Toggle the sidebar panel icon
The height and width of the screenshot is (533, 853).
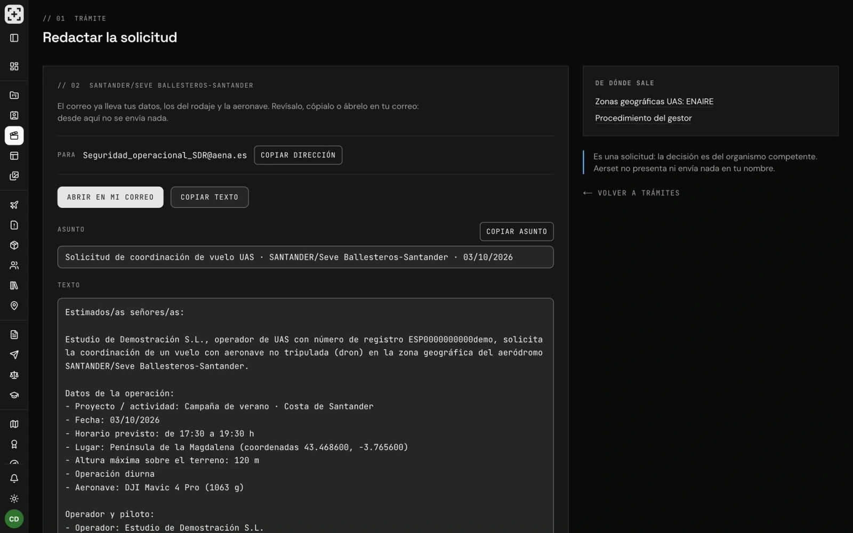click(14, 38)
